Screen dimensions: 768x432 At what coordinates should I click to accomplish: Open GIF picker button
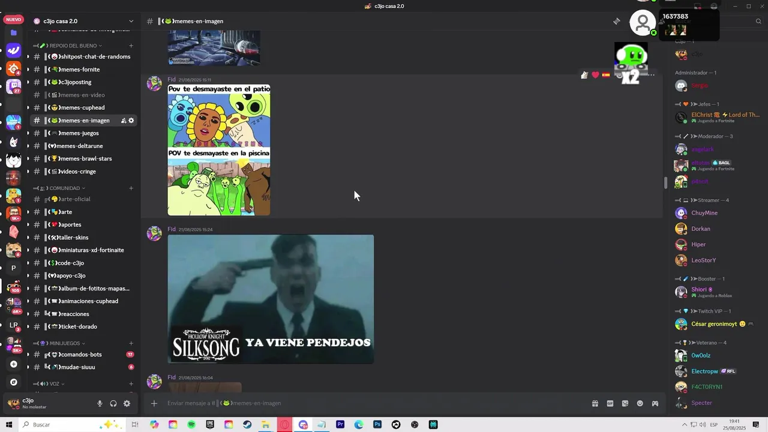coord(610,403)
